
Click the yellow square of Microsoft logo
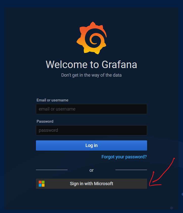[x=43, y=185]
